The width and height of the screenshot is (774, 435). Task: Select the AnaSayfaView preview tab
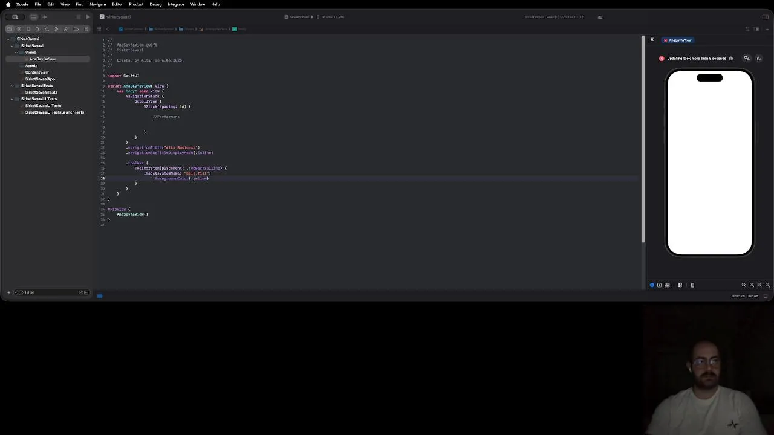(x=678, y=40)
